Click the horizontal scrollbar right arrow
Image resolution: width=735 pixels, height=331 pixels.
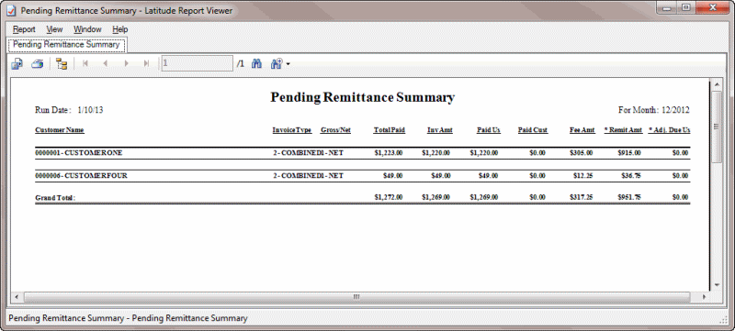(x=704, y=297)
